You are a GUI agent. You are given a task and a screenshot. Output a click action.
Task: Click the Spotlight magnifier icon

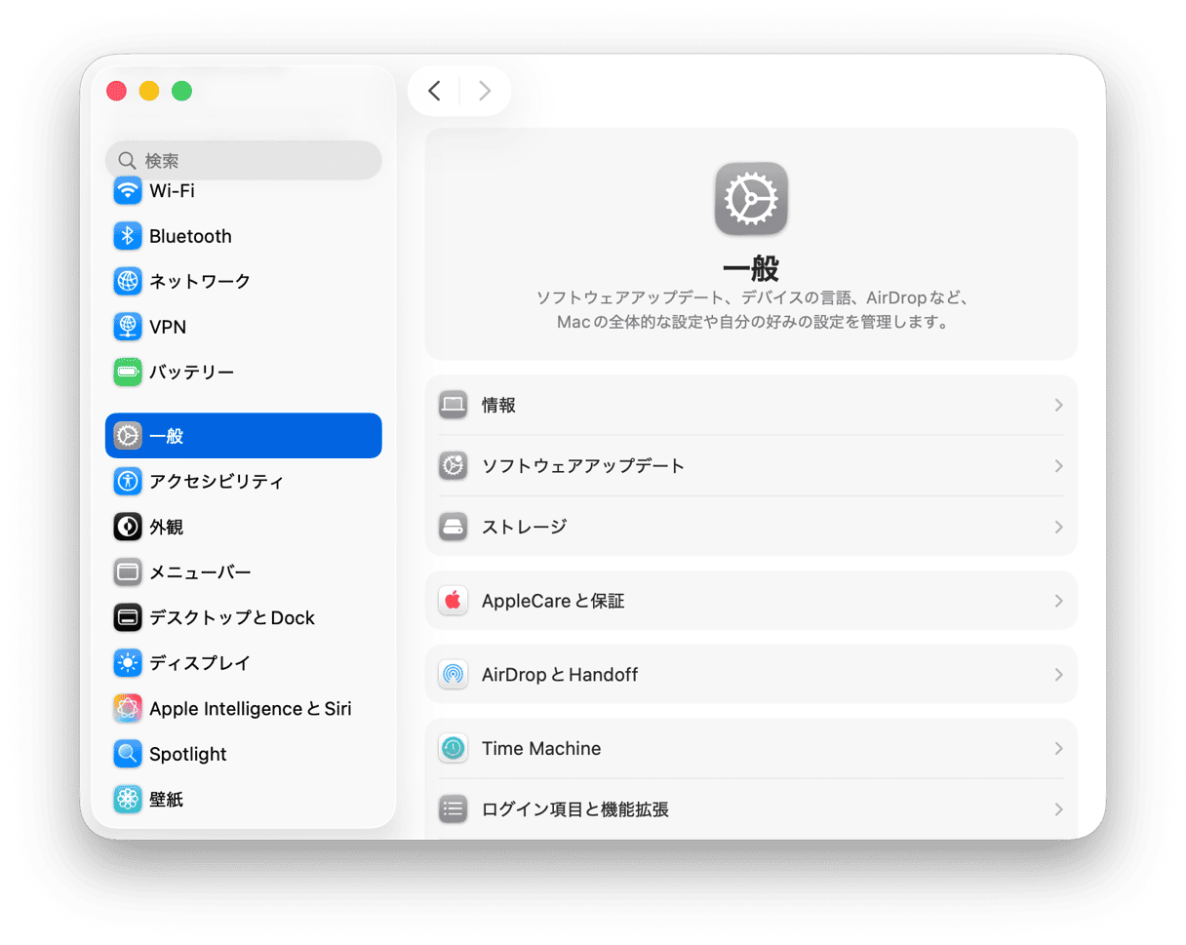click(x=128, y=754)
